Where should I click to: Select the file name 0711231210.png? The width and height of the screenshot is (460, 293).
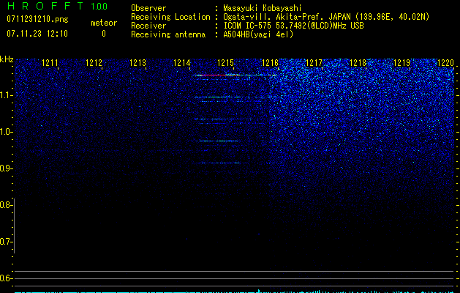37,19
